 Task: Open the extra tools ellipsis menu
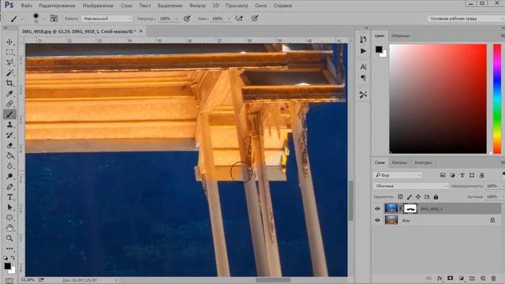9,248
